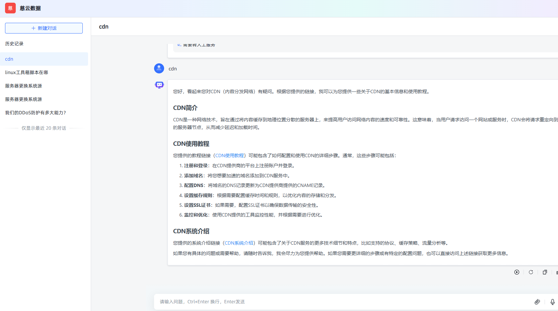Copy the CDN answer using the copy icon
The height and width of the screenshot is (311, 558).
[x=545, y=272]
